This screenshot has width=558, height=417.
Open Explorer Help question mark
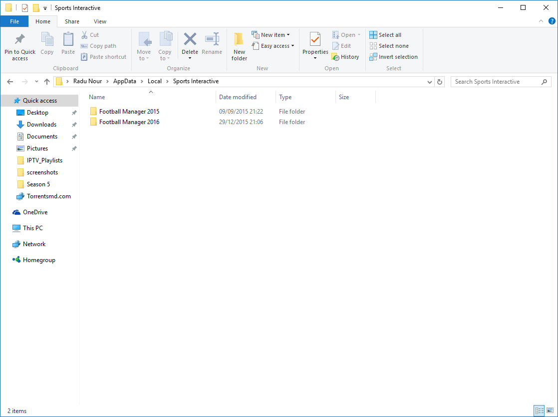click(x=552, y=21)
